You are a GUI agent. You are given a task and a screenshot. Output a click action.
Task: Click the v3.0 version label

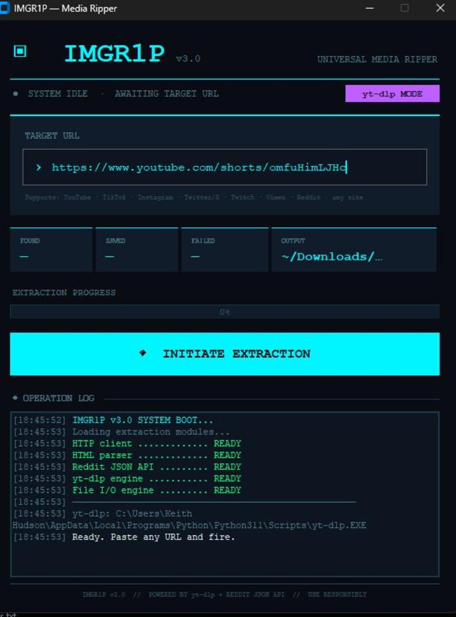coord(188,59)
